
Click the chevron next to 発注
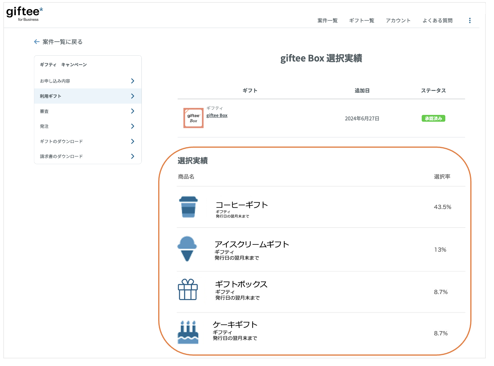tap(133, 126)
